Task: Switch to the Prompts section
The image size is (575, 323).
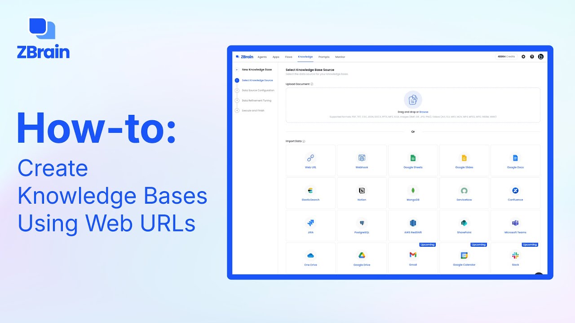Action: [x=324, y=57]
